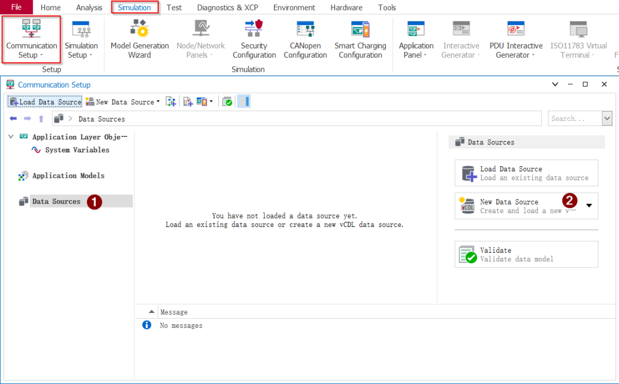Switch to the Test ribbon tab
This screenshot has height=384, width=619.
tap(174, 7)
